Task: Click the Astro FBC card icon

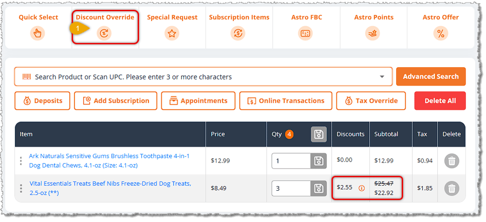Action: click(305, 33)
